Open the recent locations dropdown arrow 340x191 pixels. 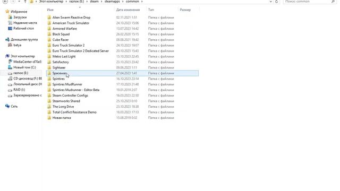tap(19, 2)
